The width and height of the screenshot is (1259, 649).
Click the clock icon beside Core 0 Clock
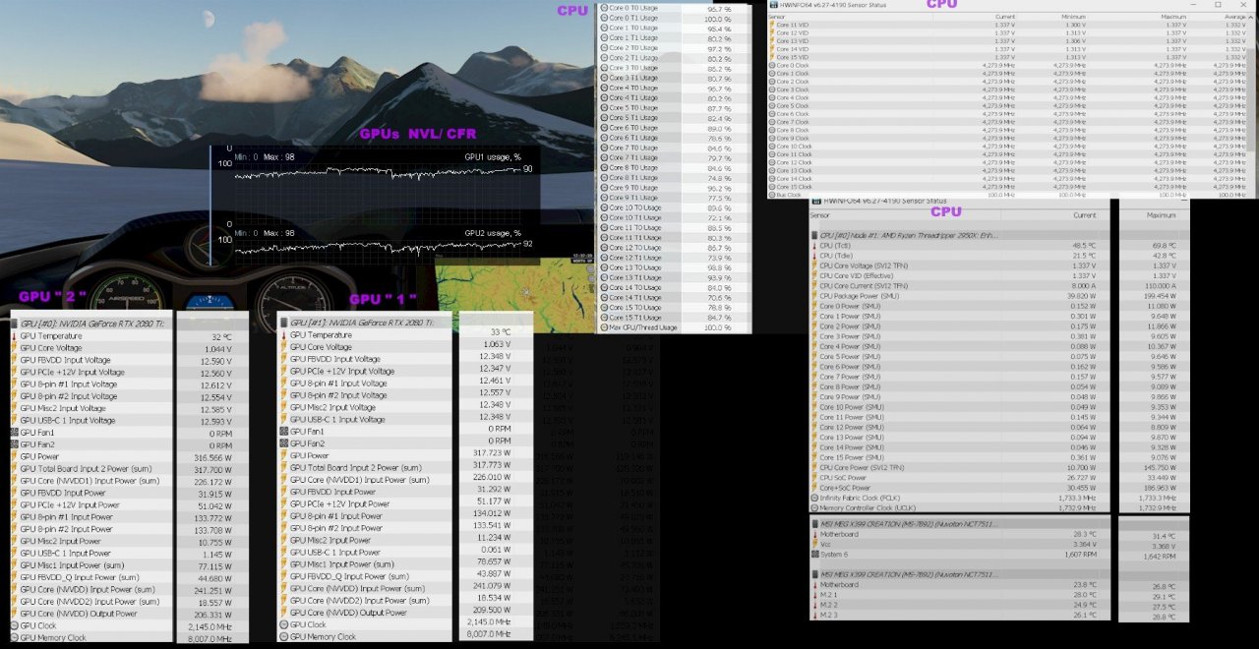point(772,65)
